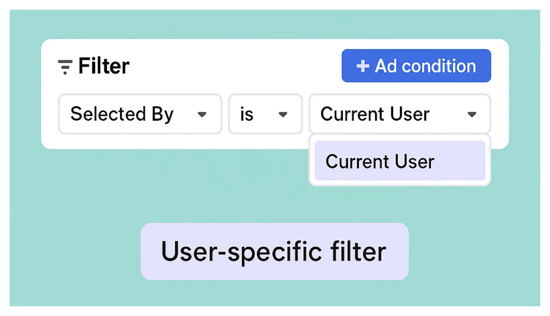Open the "is" operator dropdown

[265, 114]
